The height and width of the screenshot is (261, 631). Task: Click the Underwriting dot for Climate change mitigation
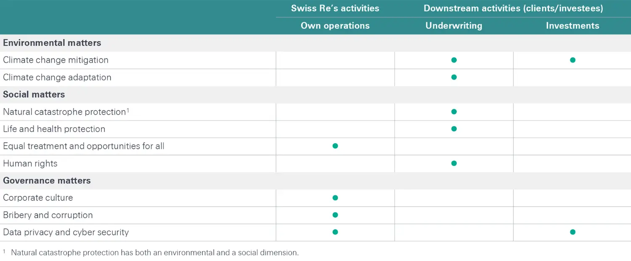click(x=454, y=60)
